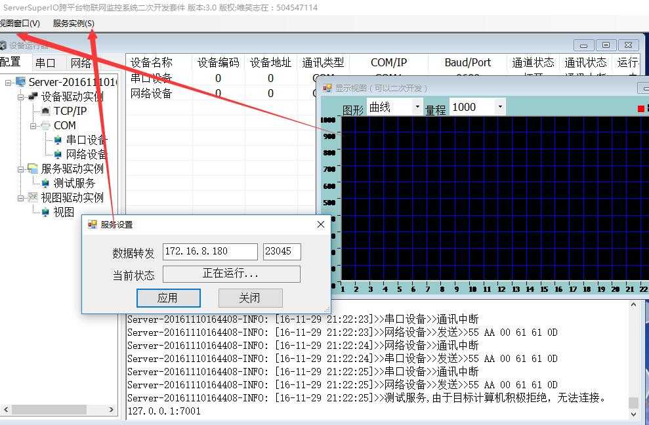The image size is (649, 425).
Task: Click the 通道状态 column header
Action: (533, 62)
